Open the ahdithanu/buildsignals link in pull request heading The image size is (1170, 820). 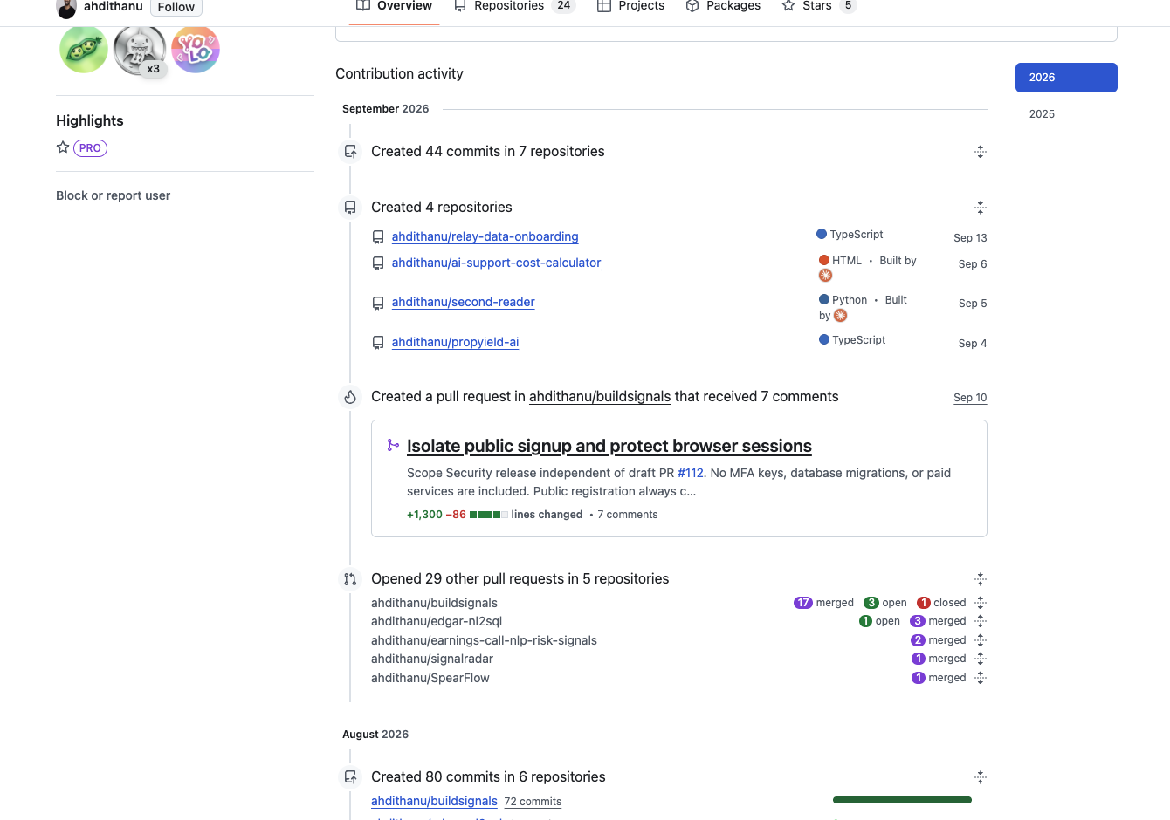(600, 396)
